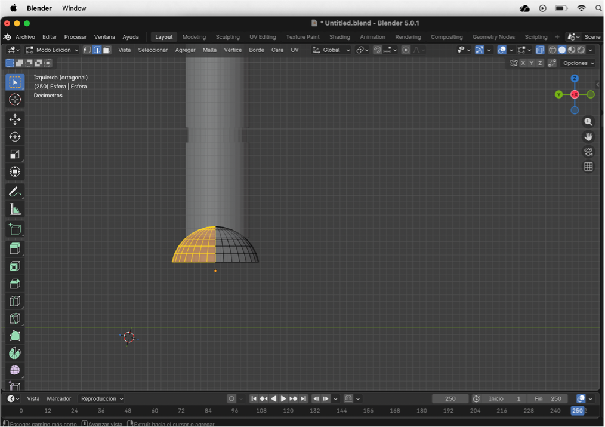
Task: Toggle X-ray view button
Action: tap(539, 50)
